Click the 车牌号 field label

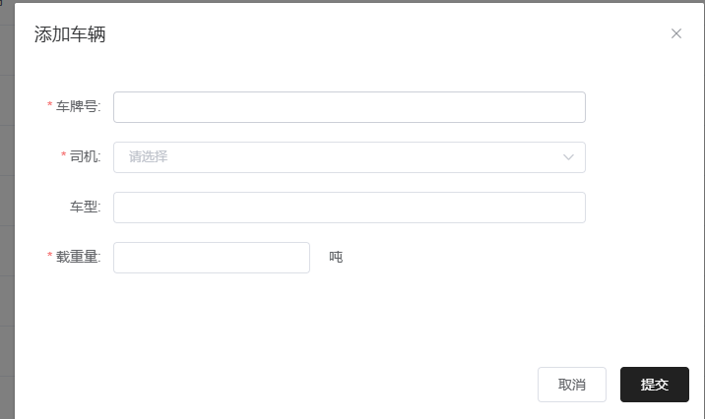pyautogui.click(x=78, y=107)
